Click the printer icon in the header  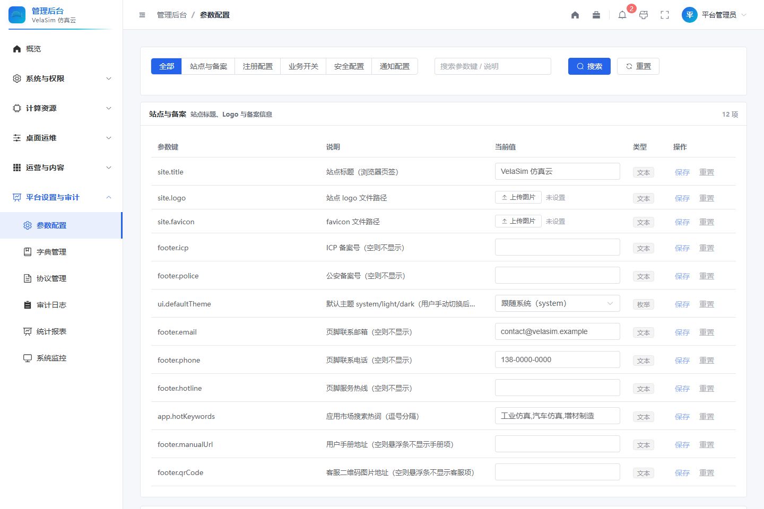coord(644,15)
